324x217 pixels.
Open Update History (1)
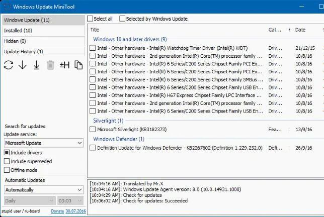[44, 52]
